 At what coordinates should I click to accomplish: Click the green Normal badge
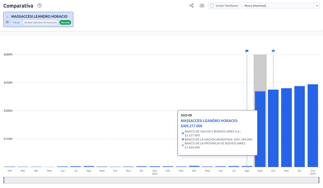tap(65, 23)
